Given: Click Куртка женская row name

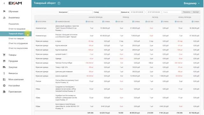Looking at the screenshot, I should (61, 45).
